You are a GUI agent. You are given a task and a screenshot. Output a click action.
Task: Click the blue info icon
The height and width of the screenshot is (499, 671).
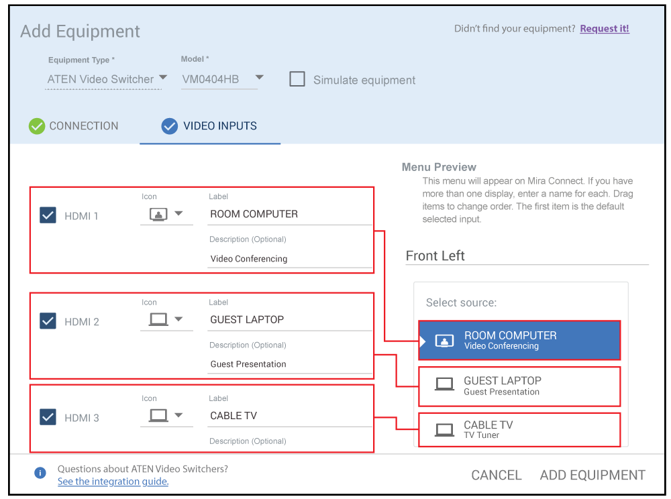pos(40,473)
